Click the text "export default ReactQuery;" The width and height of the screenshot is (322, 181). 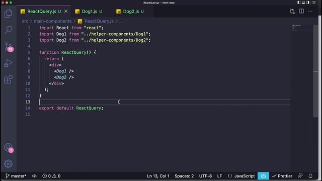71,108
